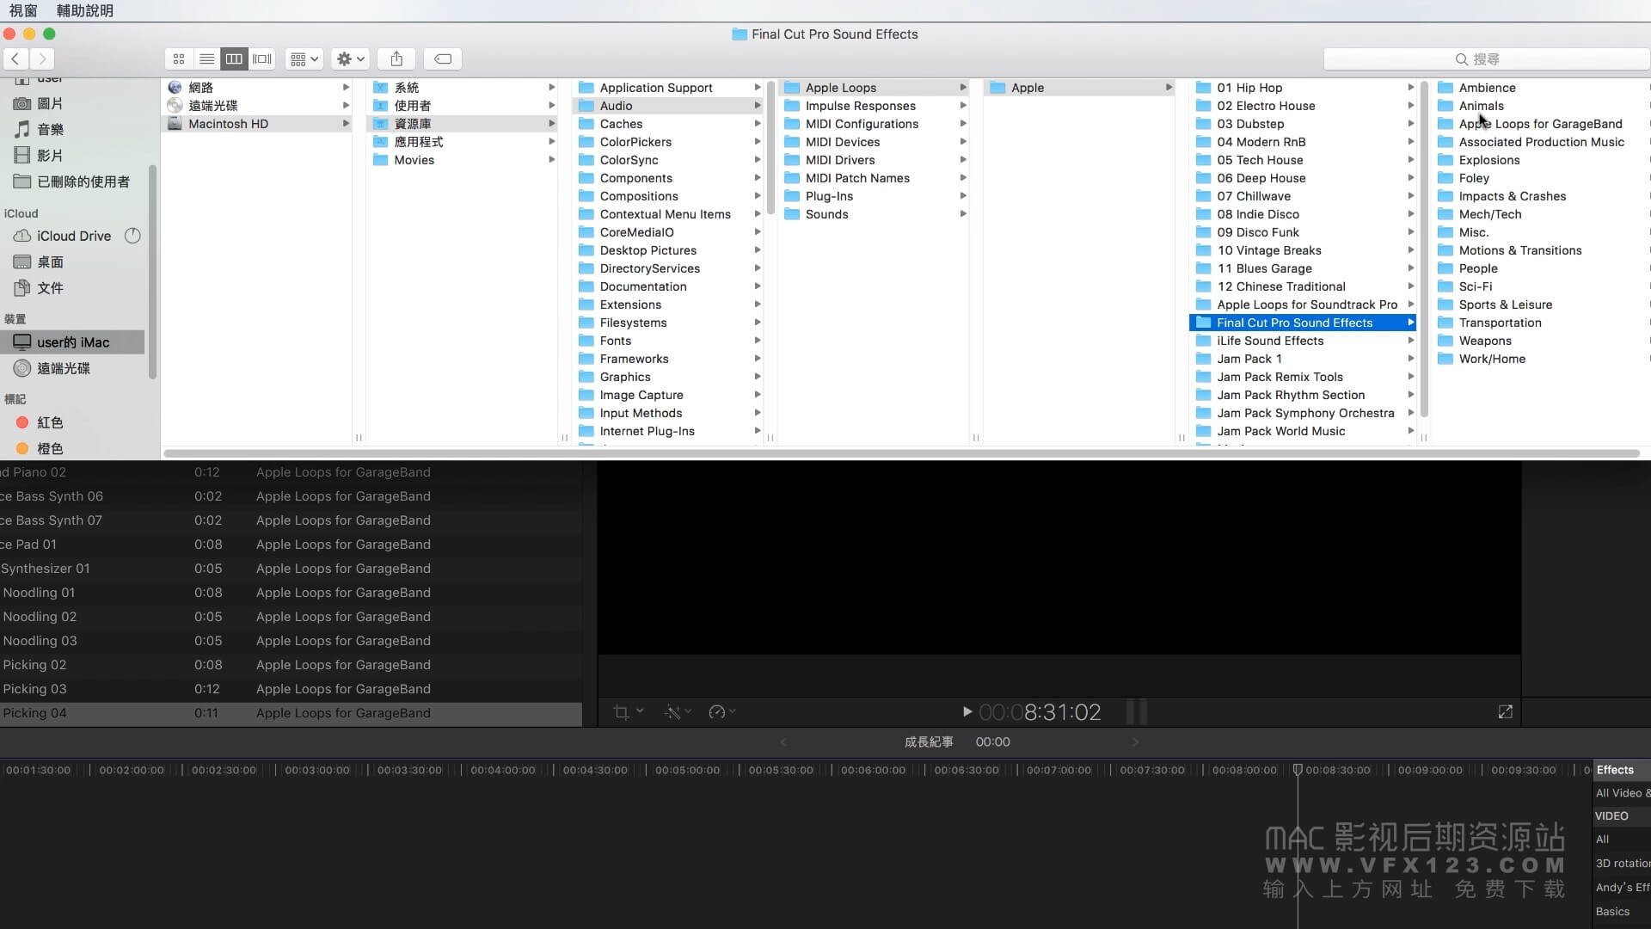This screenshot has height=929, width=1651.
Task: Open the crop/transform tool dropdown in viewer
Action: point(628,711)
